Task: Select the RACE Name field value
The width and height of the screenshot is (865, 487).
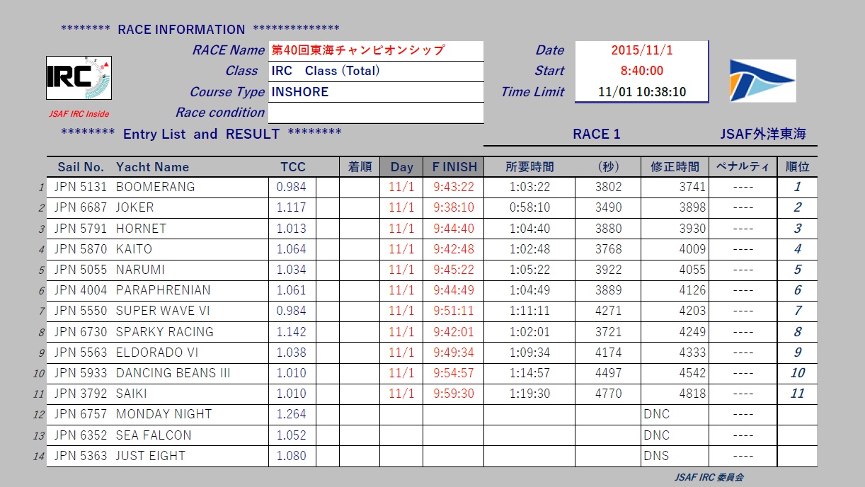Action: point(376,51)
